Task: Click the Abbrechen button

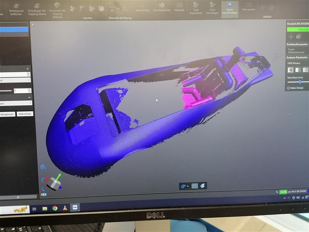Action: tap(25, 114)
